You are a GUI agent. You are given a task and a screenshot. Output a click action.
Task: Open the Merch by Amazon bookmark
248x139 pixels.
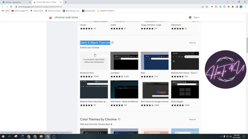click(x=53, y=11)
